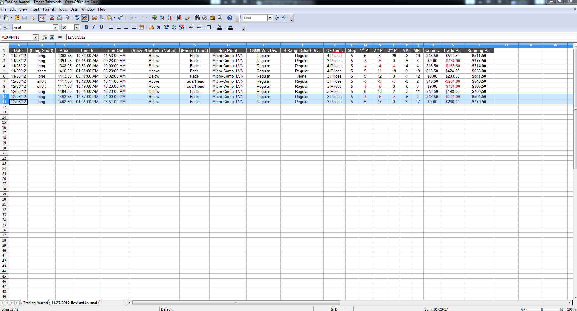Apply Percent number format

tap(159, 27)
